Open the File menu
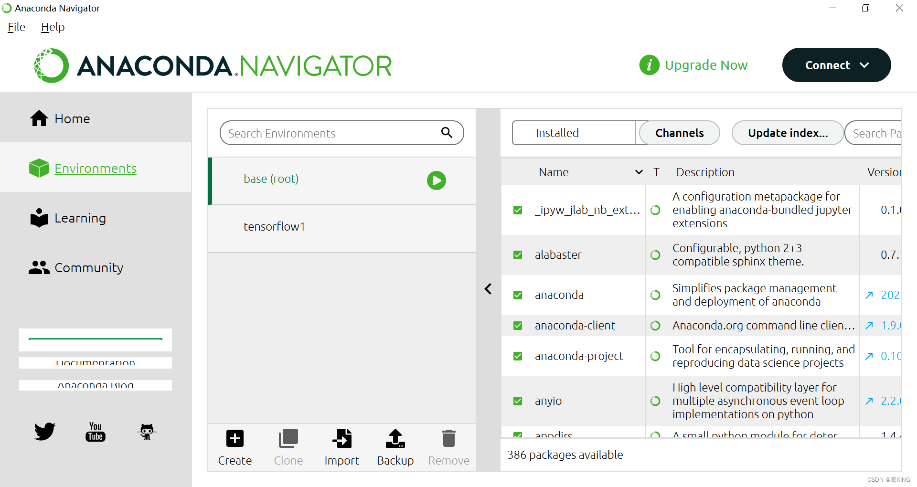The image size is (917, 487). coord(16,27)
